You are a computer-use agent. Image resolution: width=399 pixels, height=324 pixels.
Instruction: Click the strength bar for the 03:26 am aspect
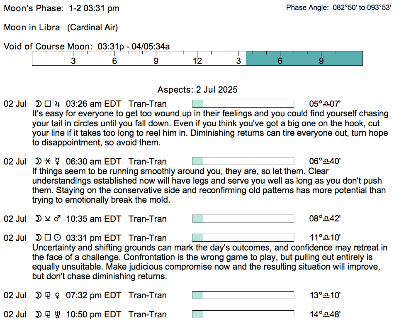click(x=243, y=104)
